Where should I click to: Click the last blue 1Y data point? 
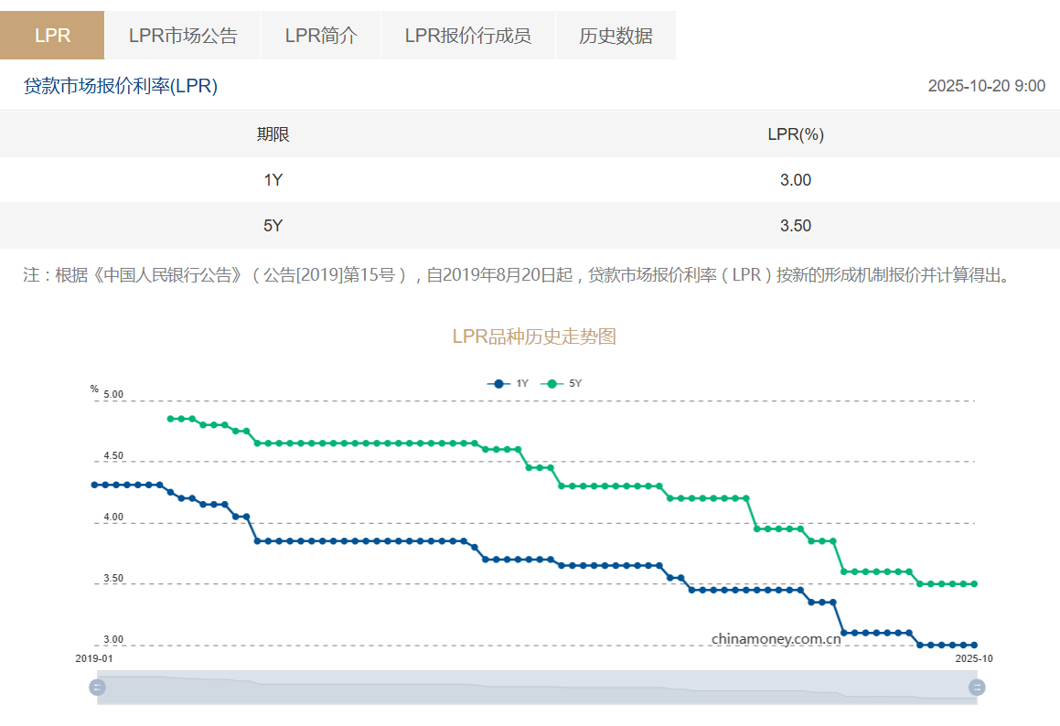tap(974, 645)
